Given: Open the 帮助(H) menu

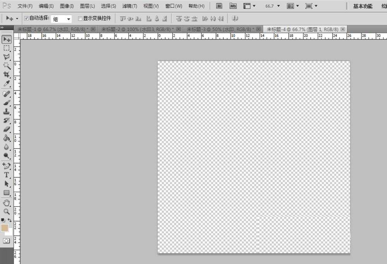Looking at the screenshot, I should coord(196,6).
